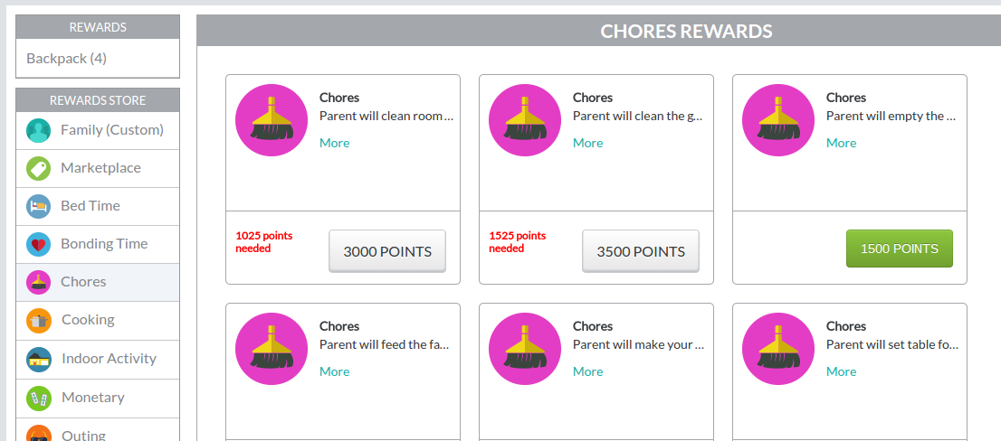Open Backpack (4) rewards
The height and width of the screenshot is (441, 1001).
tap(66, 59)
